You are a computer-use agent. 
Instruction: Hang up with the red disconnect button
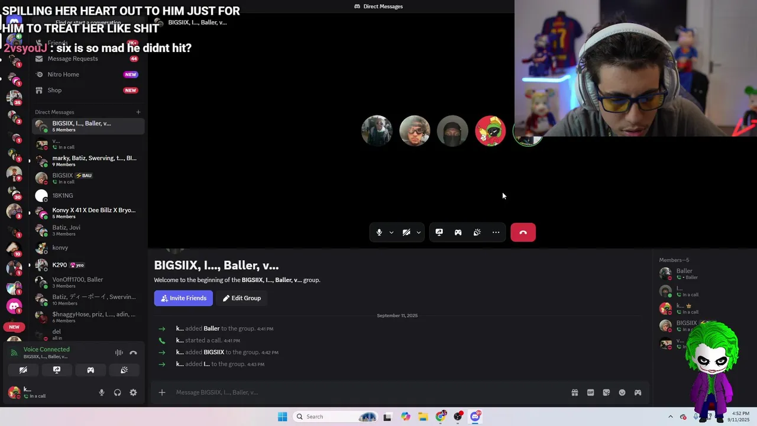[523, 233]
